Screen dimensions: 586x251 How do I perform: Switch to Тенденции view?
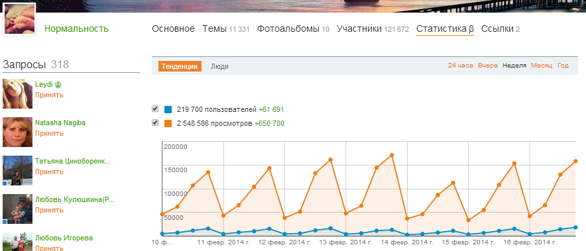coord(180,66)
